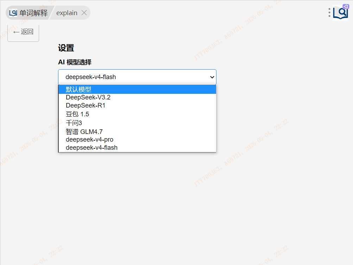This screenshot has width=353, height=265.
Task: Collapse the AI model dropdown showing deepseek-v4-flash
Action: tap(137, 77)
